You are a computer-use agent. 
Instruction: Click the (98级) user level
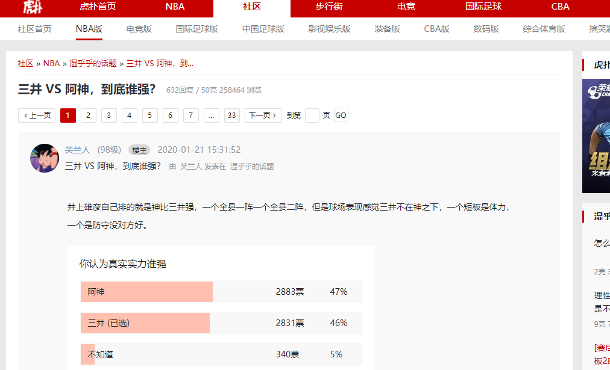(109, 150)
